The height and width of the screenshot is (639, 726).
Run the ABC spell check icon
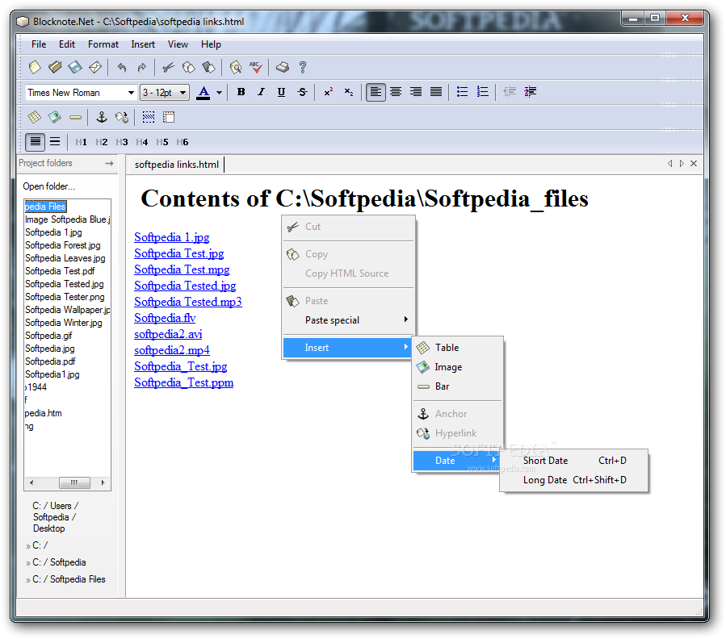tap(255, 68)
